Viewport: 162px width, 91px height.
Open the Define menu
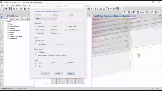tap(18, 5)
